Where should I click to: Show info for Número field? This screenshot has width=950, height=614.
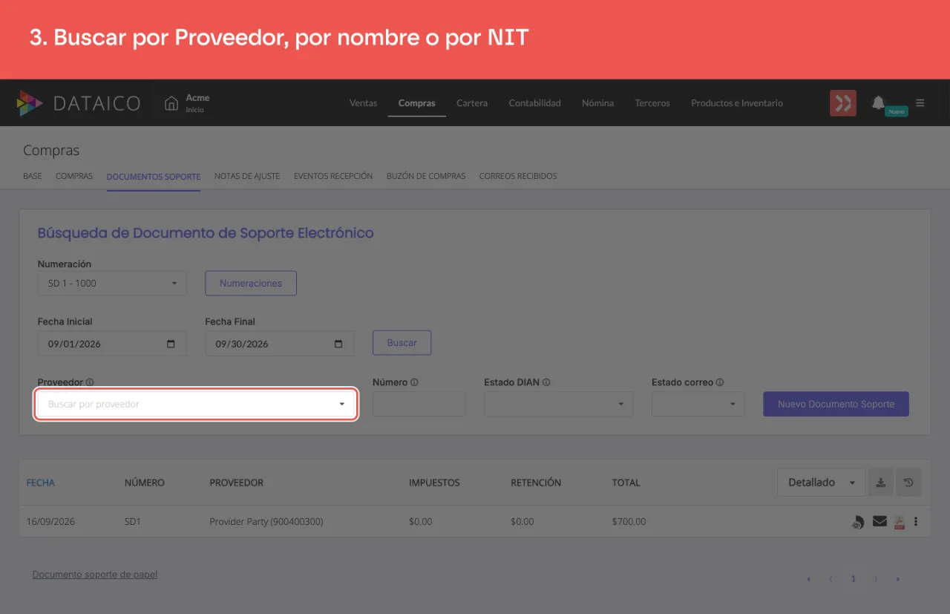click(x=414, y=382)
